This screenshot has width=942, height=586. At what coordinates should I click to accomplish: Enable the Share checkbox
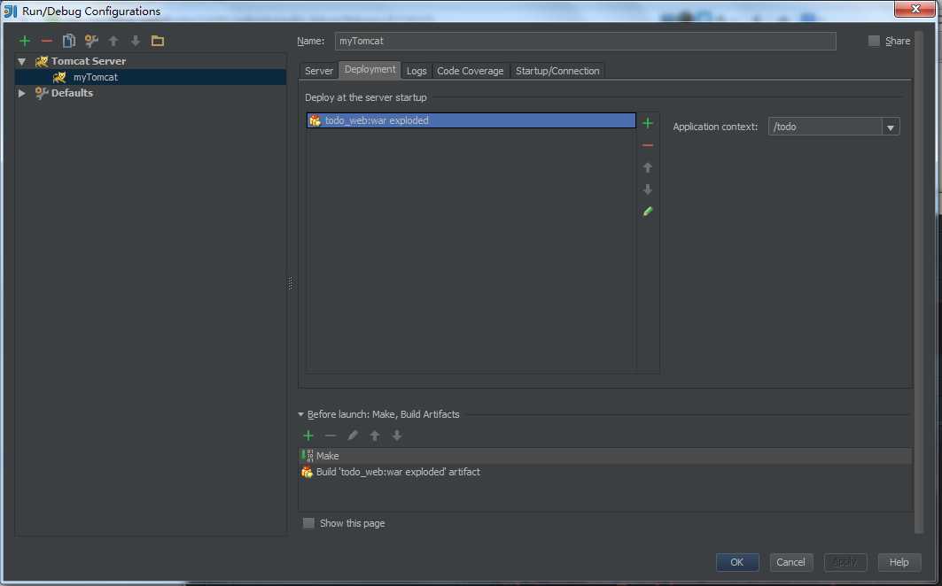click(874, 41)
